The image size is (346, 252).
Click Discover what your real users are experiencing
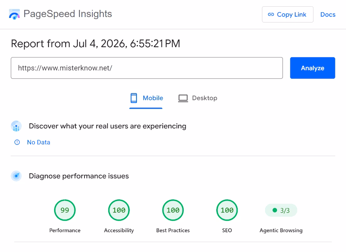pos(108,126)
